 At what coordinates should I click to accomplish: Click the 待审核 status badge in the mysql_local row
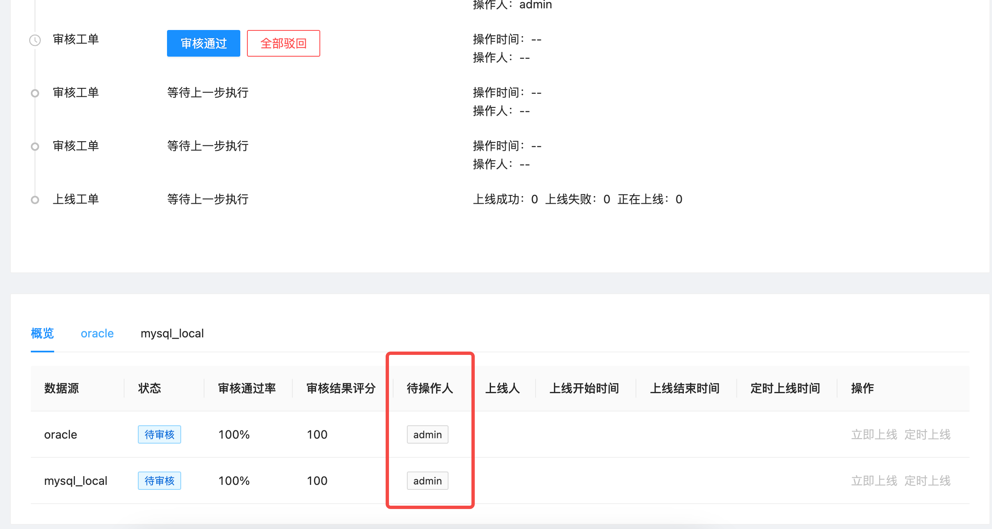[160, 481]
